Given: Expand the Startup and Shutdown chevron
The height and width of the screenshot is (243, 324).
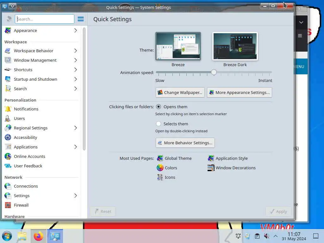Looking at the screenshot, I should [x=76, y=79].
